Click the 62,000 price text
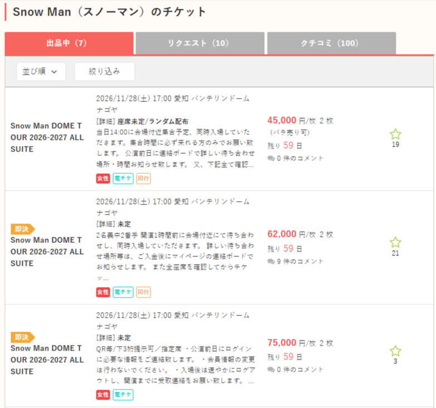436x408 pixels. click(282, 234)
